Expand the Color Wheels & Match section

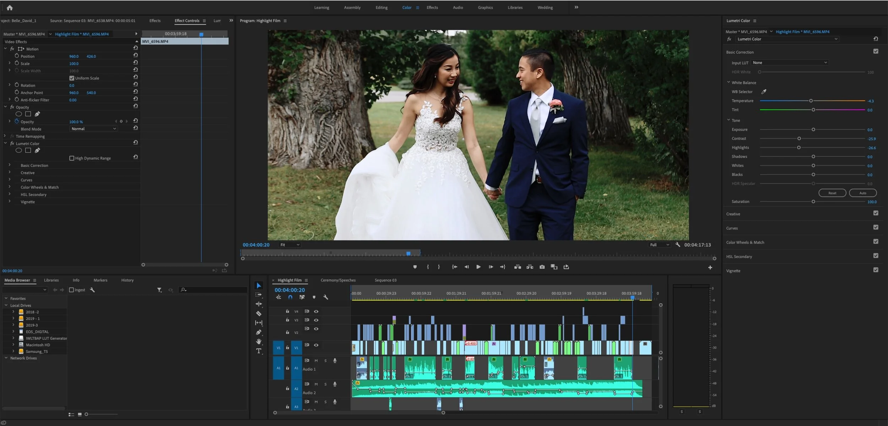(x=745, y=242)
